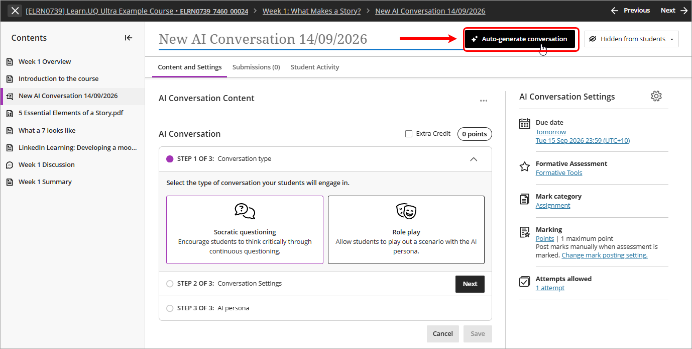Click the Tue 15 Sep 2026 23:59 date link

583,141
